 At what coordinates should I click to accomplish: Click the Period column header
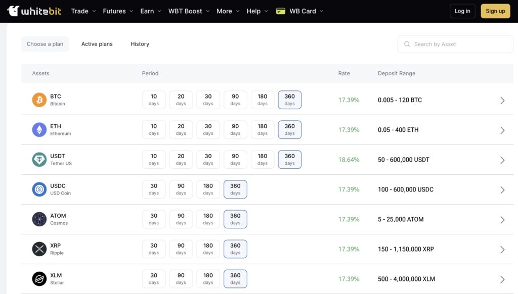pyautogui.click(x=150, y=73)
